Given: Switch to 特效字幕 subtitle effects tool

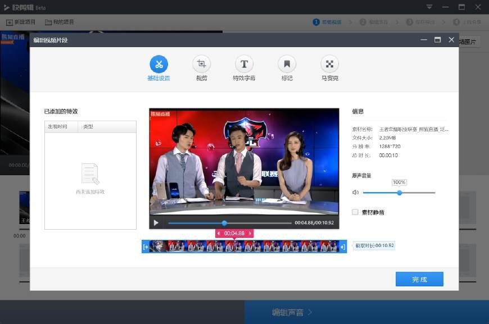Looking at the screenshot, I should tap(244, 67).
